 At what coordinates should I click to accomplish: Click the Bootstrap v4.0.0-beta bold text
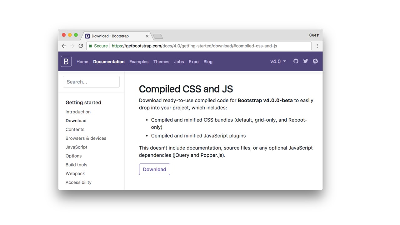[265, 100]
